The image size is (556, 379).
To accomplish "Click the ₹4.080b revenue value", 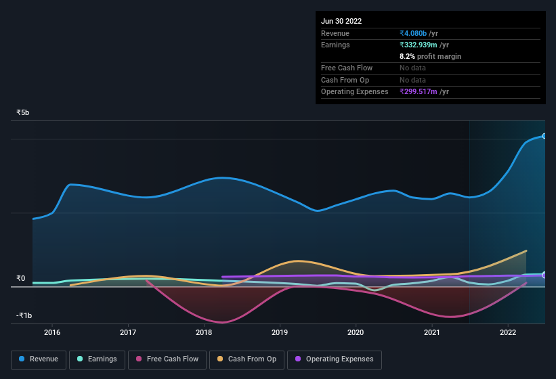I will click(413, 33).
